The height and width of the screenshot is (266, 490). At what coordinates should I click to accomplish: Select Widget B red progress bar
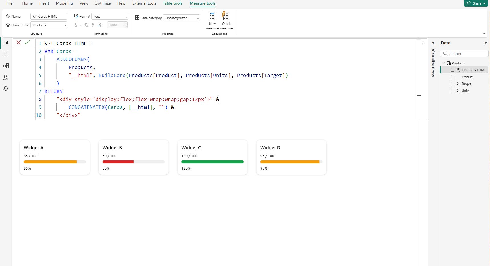coord(118,162)
